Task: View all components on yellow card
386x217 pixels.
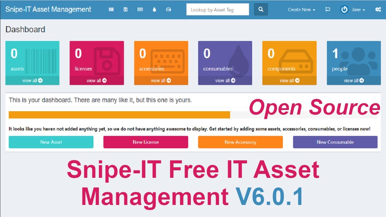Action: 289,80
